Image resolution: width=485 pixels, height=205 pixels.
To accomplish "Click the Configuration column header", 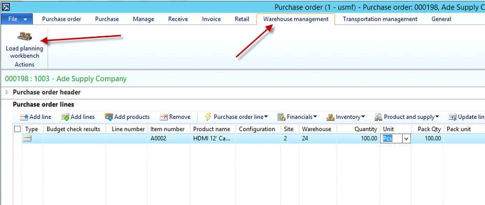I will tap(258, 129).
